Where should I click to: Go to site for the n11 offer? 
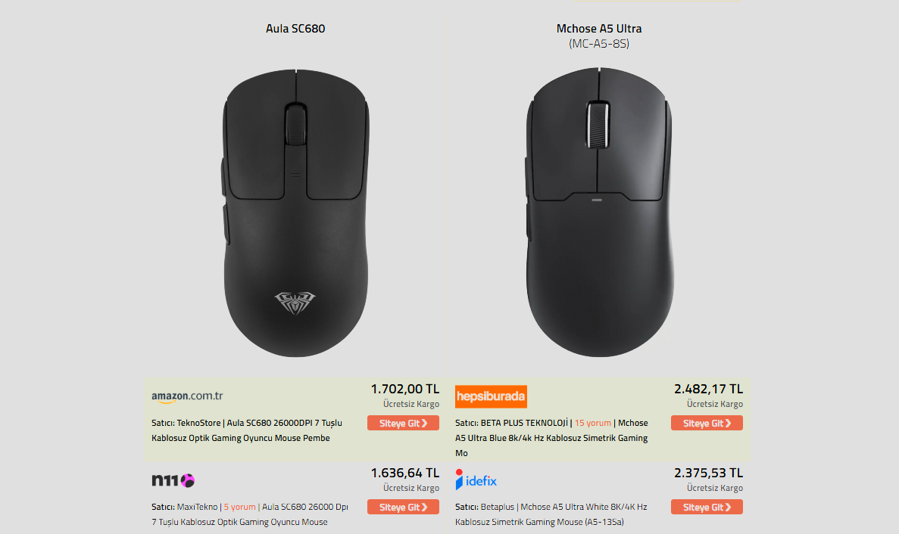click(x=403, y=507)
